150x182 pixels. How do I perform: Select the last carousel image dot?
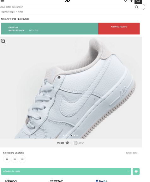coord(77,135)
